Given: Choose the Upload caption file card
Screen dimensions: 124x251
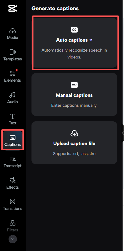Looking at the screenshot, I should click(x=74, y=143).
